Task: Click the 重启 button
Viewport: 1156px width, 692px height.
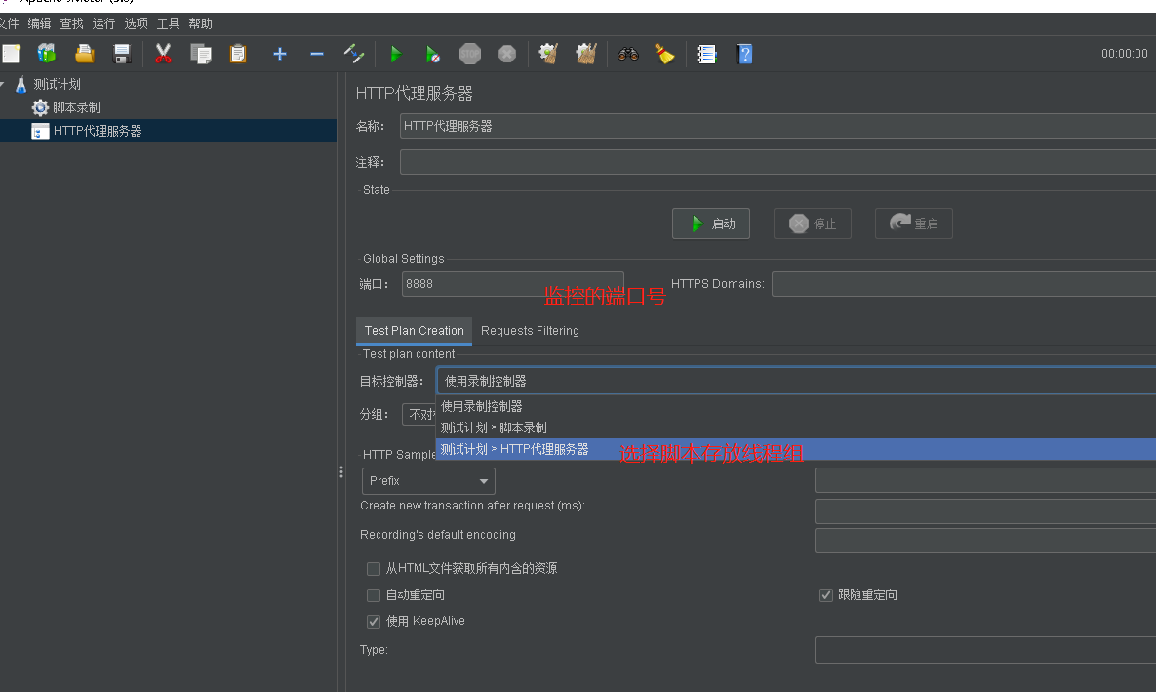Action: coord(913,224)
